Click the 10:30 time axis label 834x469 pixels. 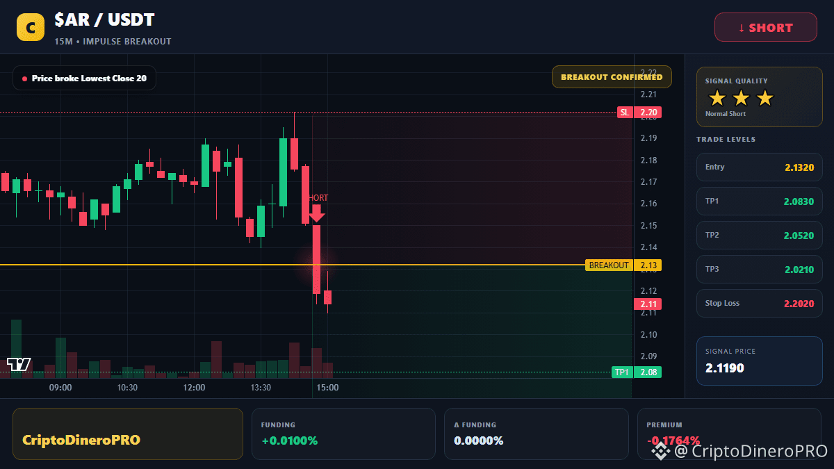127,387
